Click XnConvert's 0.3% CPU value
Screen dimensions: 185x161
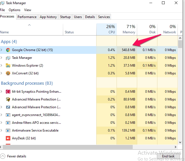click(111, 73)
